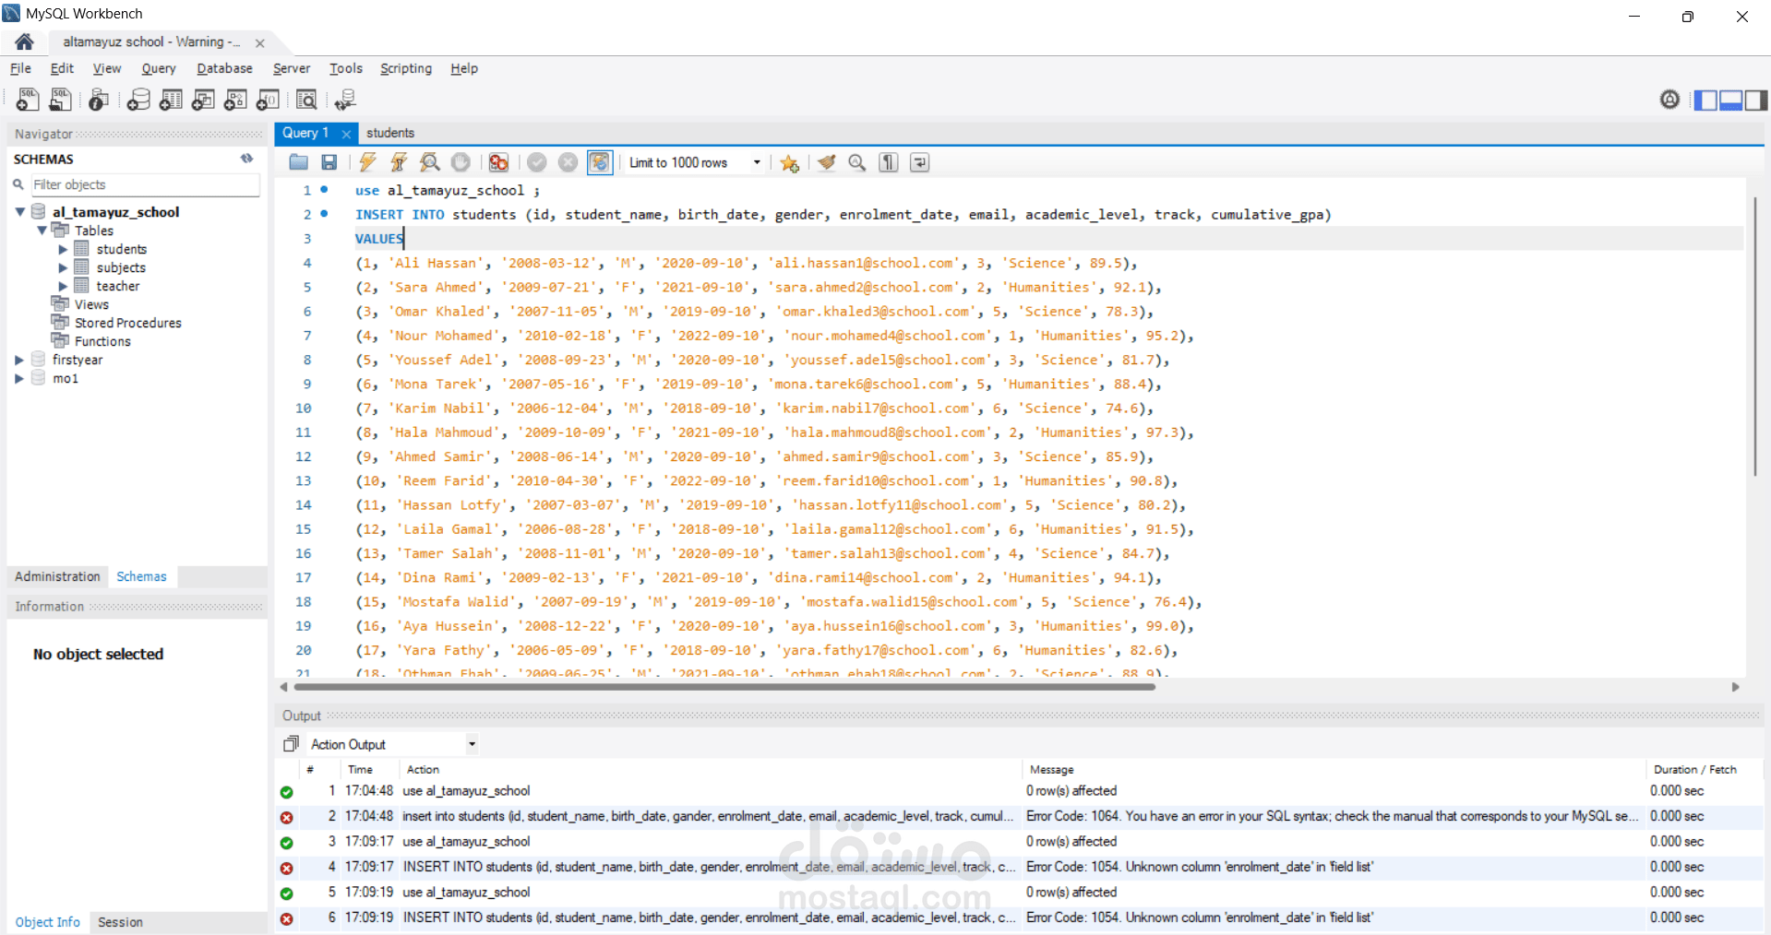Stop the running query hand icon
This screenshot has height=935, width=1771.
(461, 162)
